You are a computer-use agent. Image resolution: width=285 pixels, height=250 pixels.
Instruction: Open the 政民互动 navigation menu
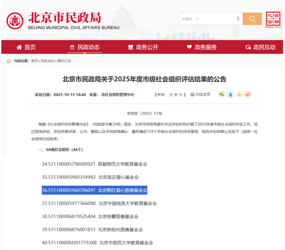(260, 47)
